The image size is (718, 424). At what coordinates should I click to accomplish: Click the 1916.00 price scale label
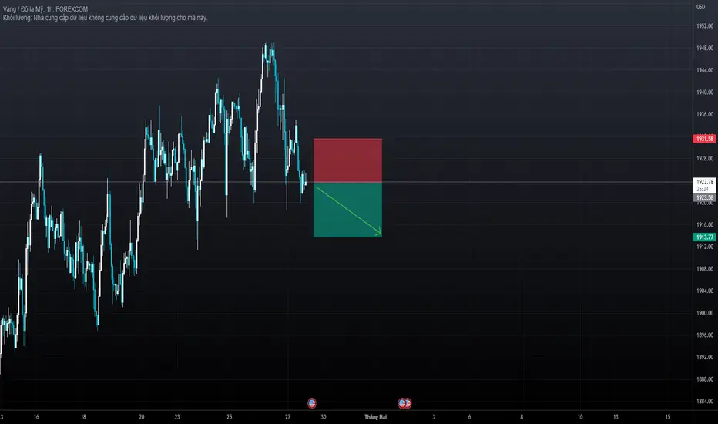[705, 224]
